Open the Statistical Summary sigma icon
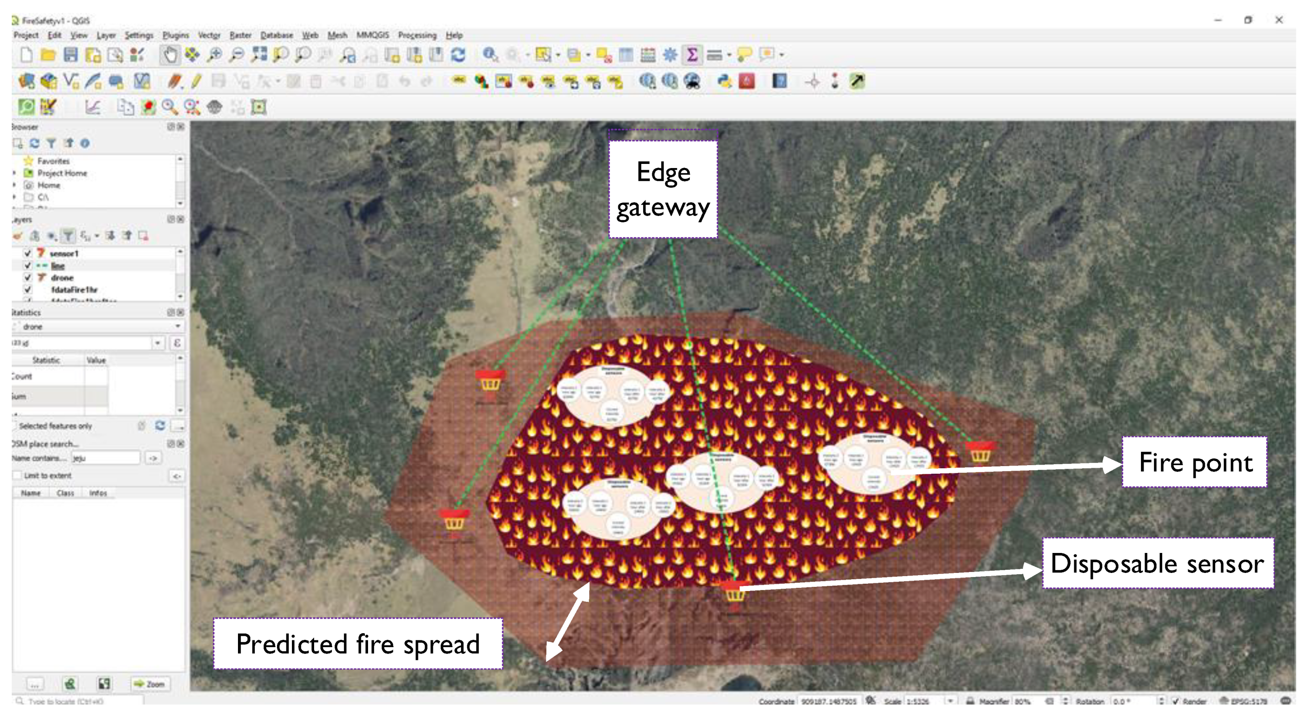The image size is (1305, 721). coord(692,55)
